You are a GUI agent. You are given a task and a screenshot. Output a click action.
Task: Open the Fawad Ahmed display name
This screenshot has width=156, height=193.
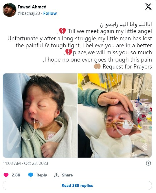click(32, 7)
